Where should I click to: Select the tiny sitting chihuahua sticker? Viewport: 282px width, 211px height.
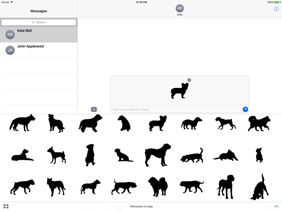(259, 155)
